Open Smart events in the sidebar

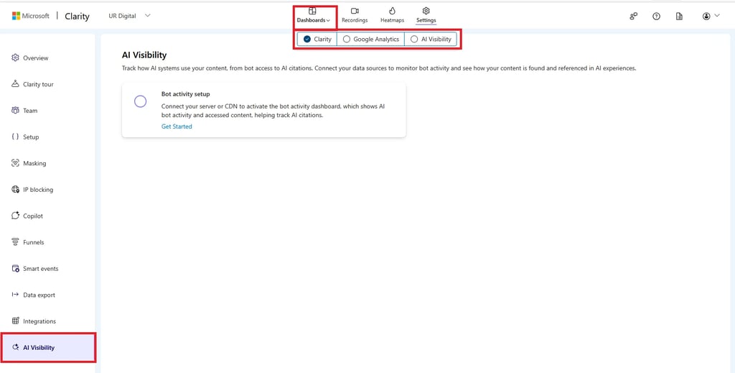click(41, 269)
